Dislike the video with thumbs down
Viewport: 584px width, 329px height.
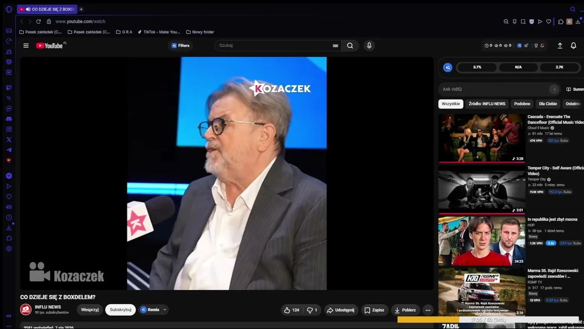(x=312, y=310)
